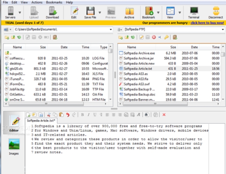Click the new document icon in editor
Viewport: 226px width, 174px height.
[28, 115]
